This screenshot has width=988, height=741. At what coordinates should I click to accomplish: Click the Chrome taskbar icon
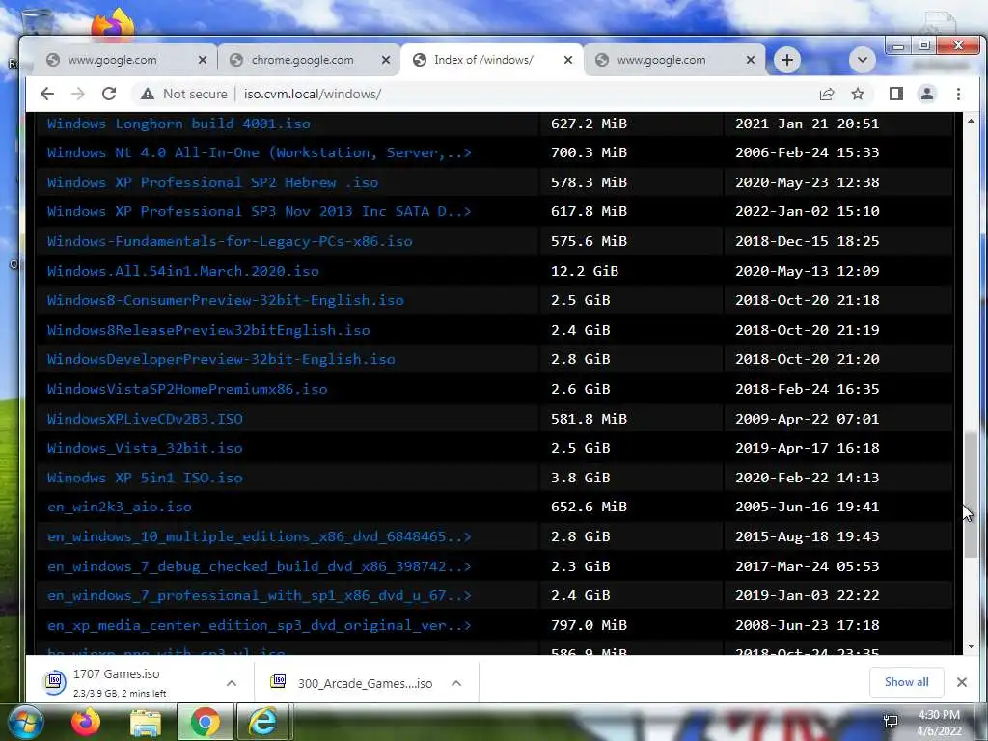(206, 723)
